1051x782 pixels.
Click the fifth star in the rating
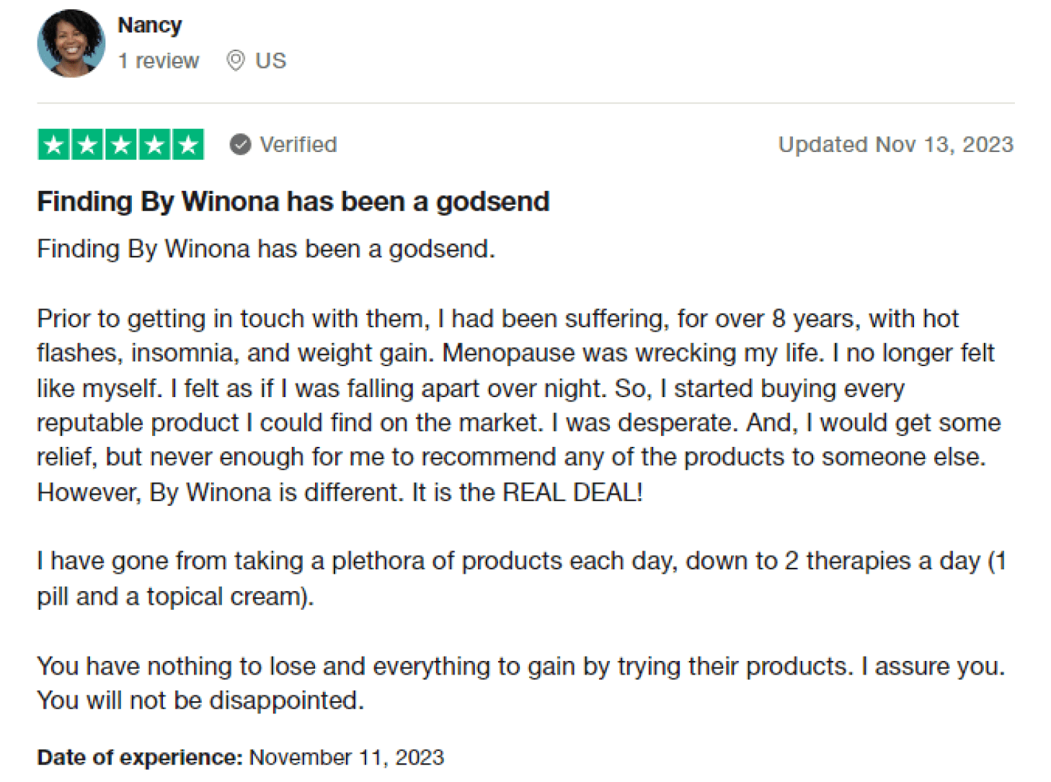pos(188,144)
